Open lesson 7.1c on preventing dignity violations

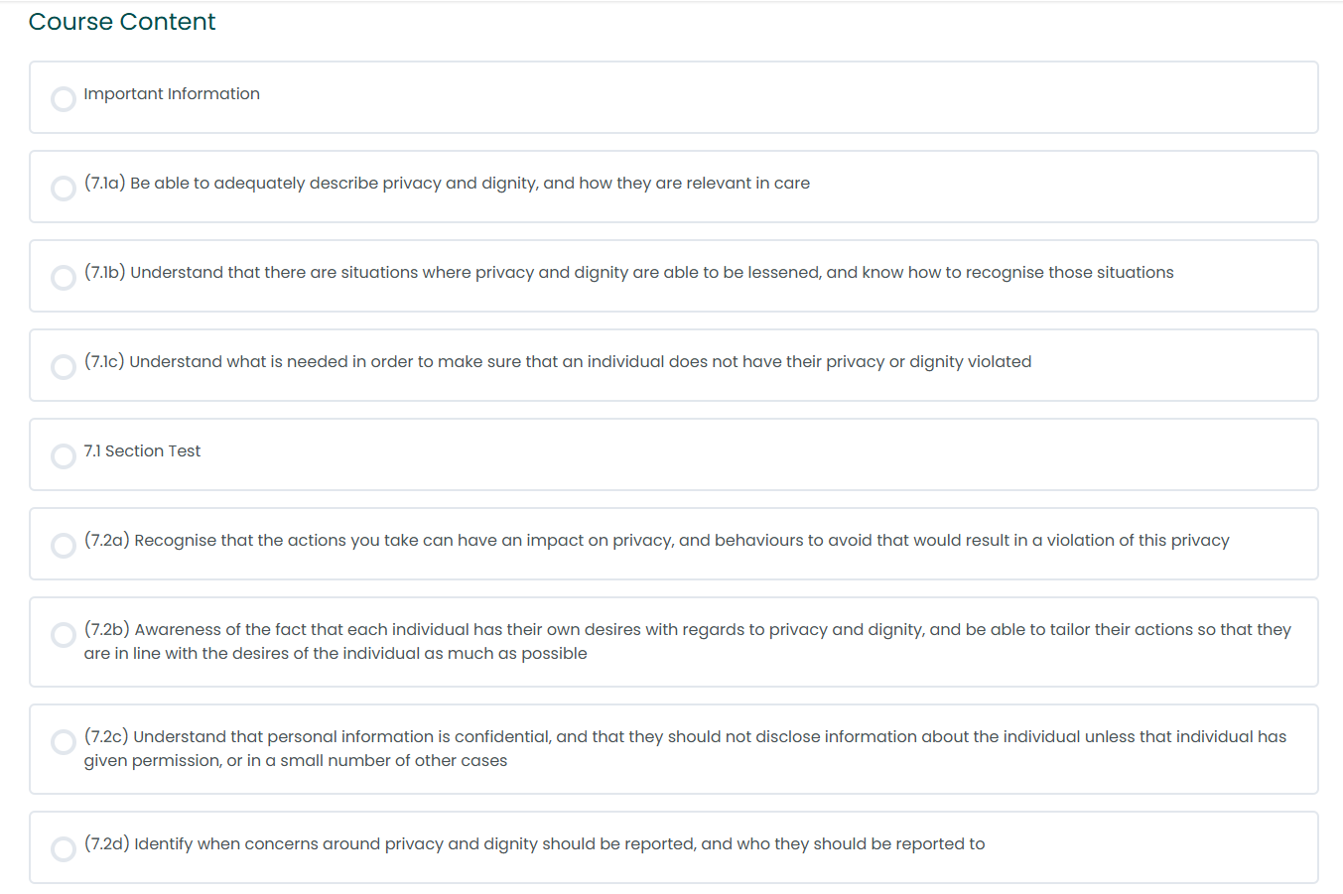[558, 361]
